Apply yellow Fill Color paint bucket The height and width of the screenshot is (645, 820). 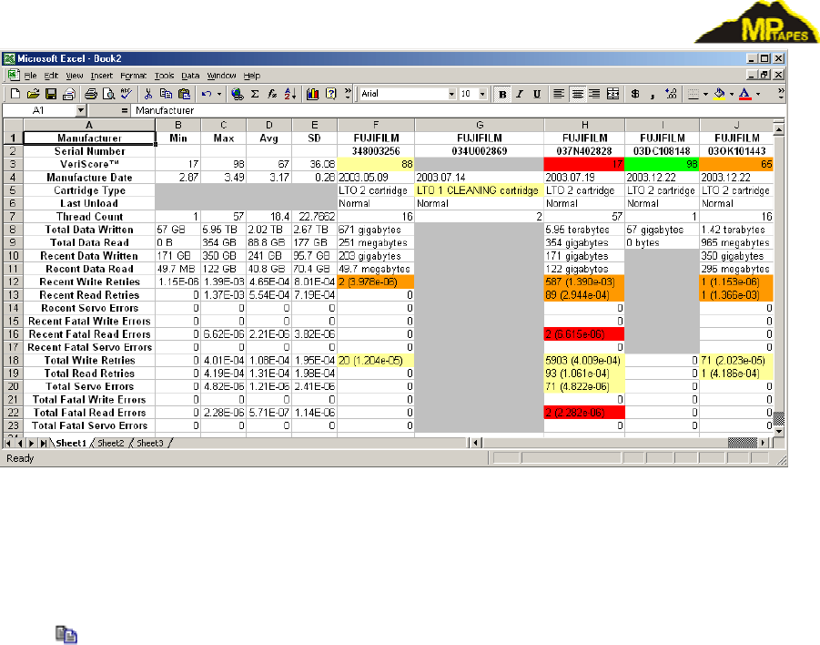(x=720, y=94)
